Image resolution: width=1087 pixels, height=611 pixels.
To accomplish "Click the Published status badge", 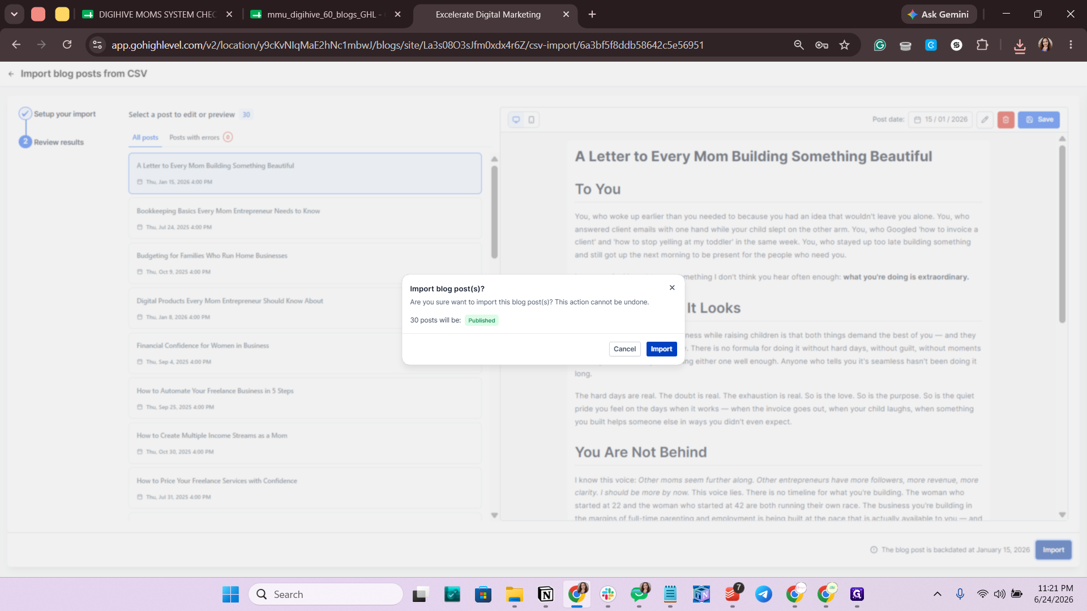I will pyautogui.click(x=482, y=320).
